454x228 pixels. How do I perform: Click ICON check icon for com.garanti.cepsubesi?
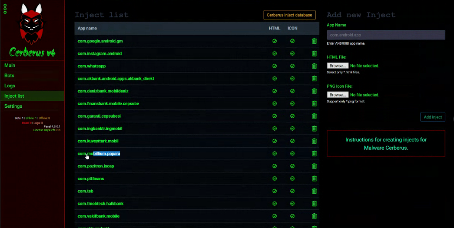tap(293, 116)
